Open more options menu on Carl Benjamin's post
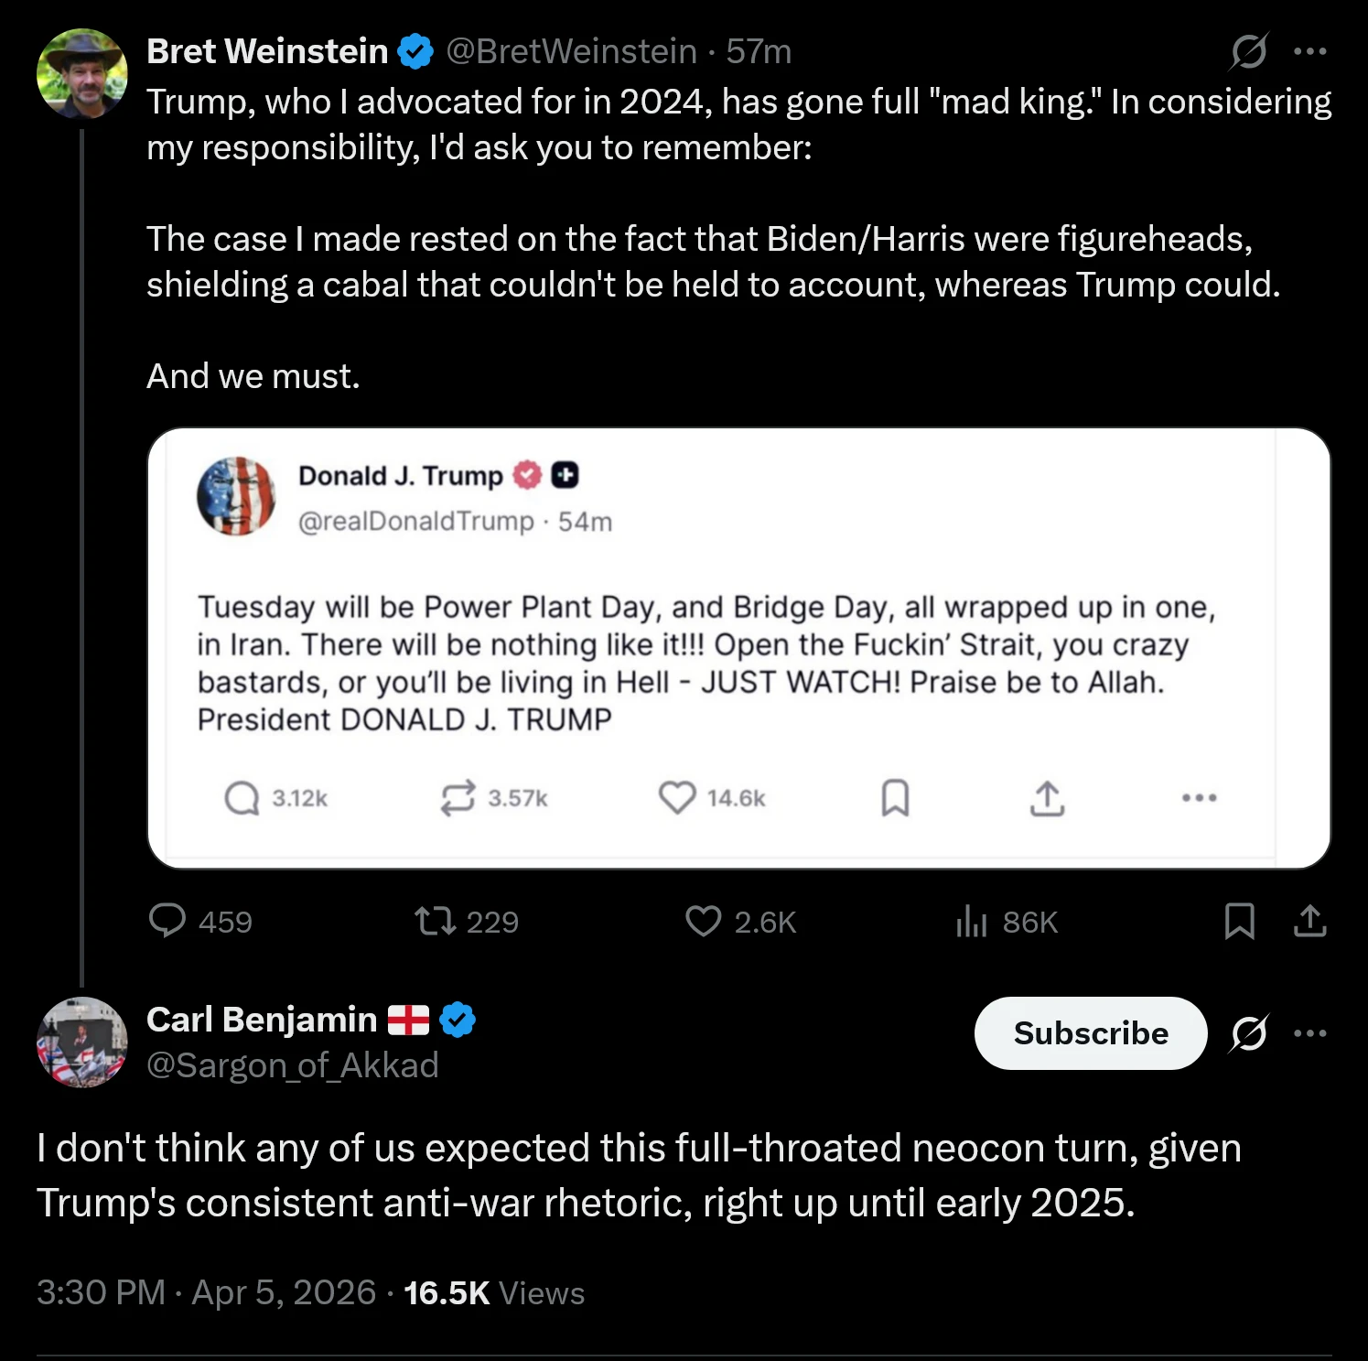 tap(1310, 1033)
